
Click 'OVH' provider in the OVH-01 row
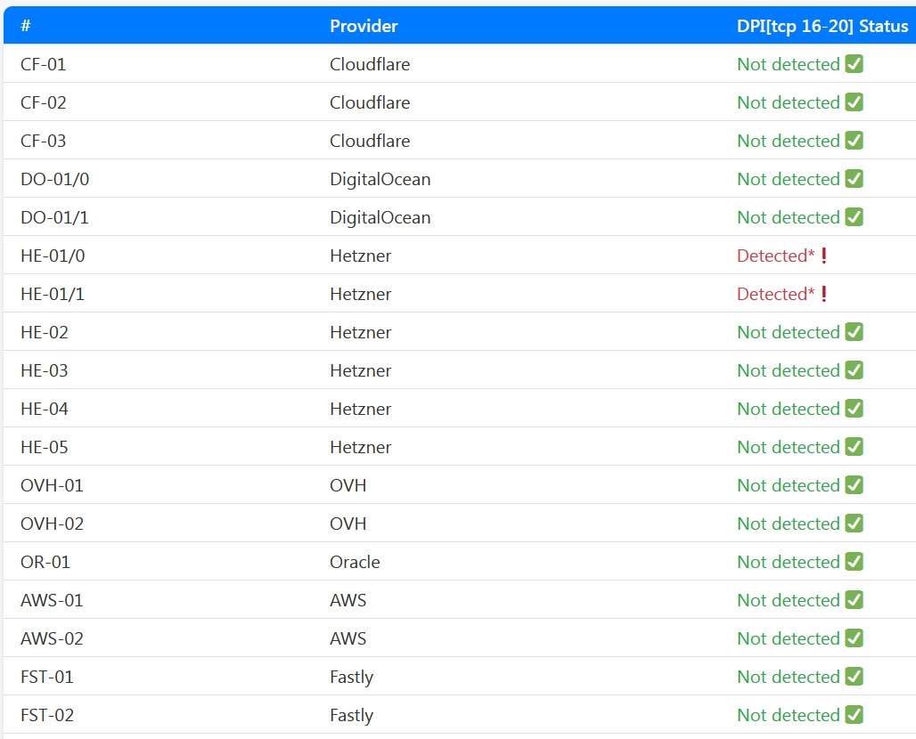click(x=348, y=485)
